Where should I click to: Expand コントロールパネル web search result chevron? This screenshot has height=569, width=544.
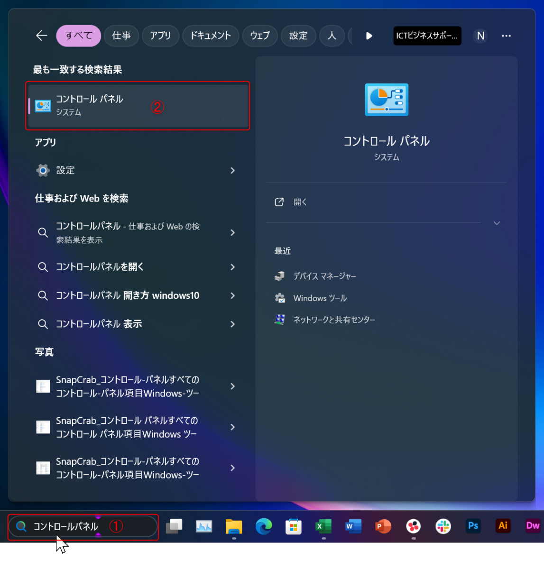(233, 232)
